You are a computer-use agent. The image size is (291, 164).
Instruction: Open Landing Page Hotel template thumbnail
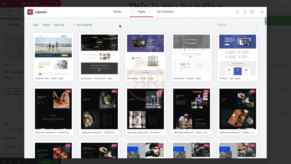point(53,55)
